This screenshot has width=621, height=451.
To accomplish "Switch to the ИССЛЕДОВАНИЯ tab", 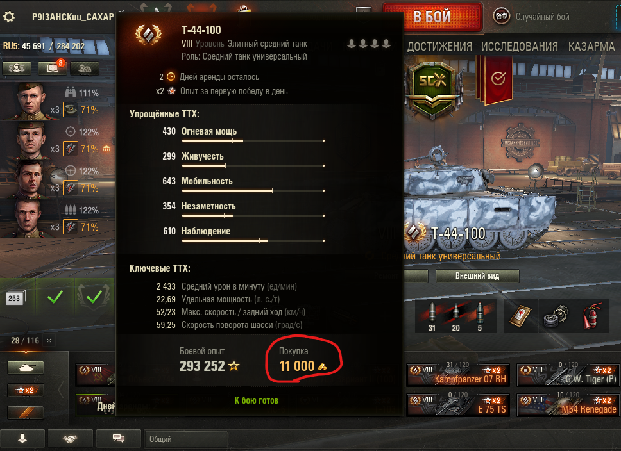I will (519, 47).
